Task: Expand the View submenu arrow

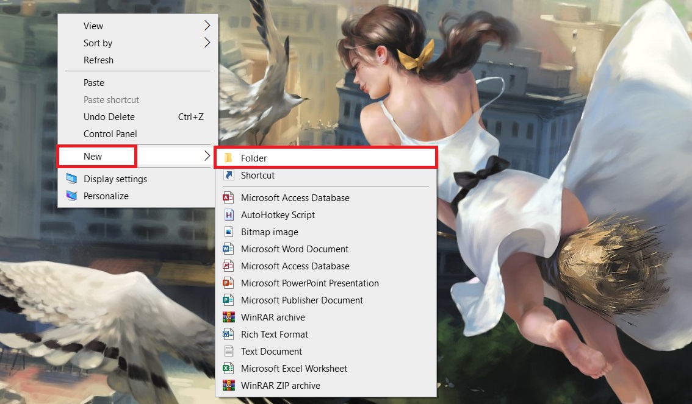Action: click(207, 26)
